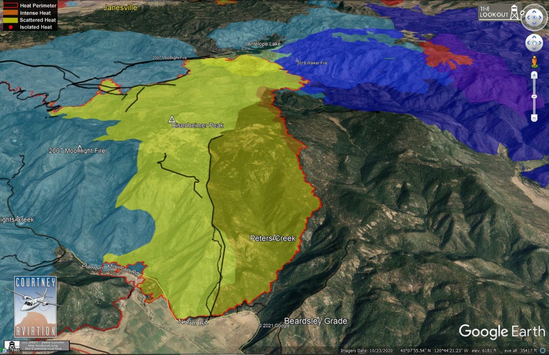Screen dimensions: 549x355
Task: Click the © 2021 Google attribution text
Action: pos(274,326)
